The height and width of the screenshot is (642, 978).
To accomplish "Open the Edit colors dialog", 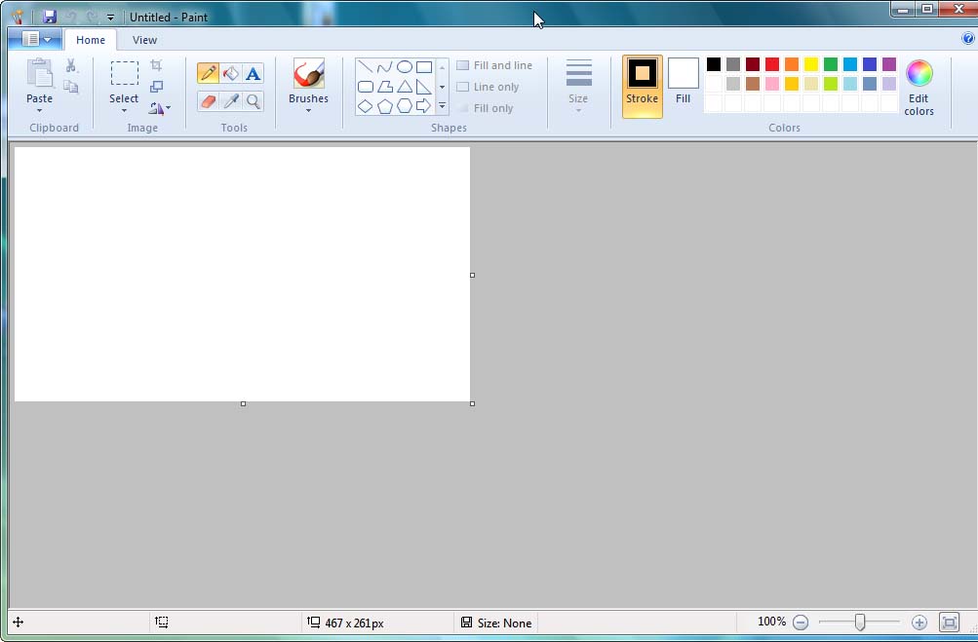I will (x=918, y=87).
